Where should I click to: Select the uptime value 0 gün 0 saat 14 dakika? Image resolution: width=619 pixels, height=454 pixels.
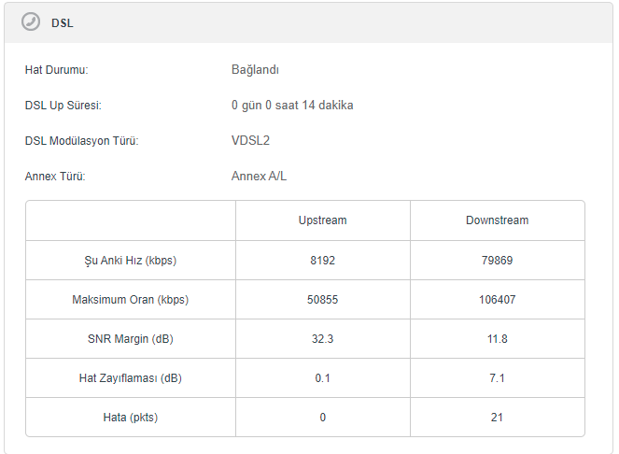click(292, 106)
